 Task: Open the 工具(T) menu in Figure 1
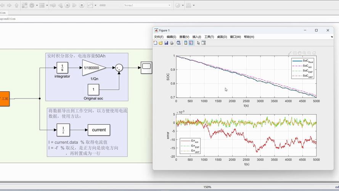pyautogui.click(x=209, y=37)
